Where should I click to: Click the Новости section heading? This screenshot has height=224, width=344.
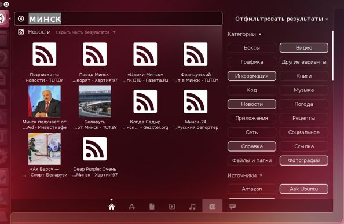39,32
